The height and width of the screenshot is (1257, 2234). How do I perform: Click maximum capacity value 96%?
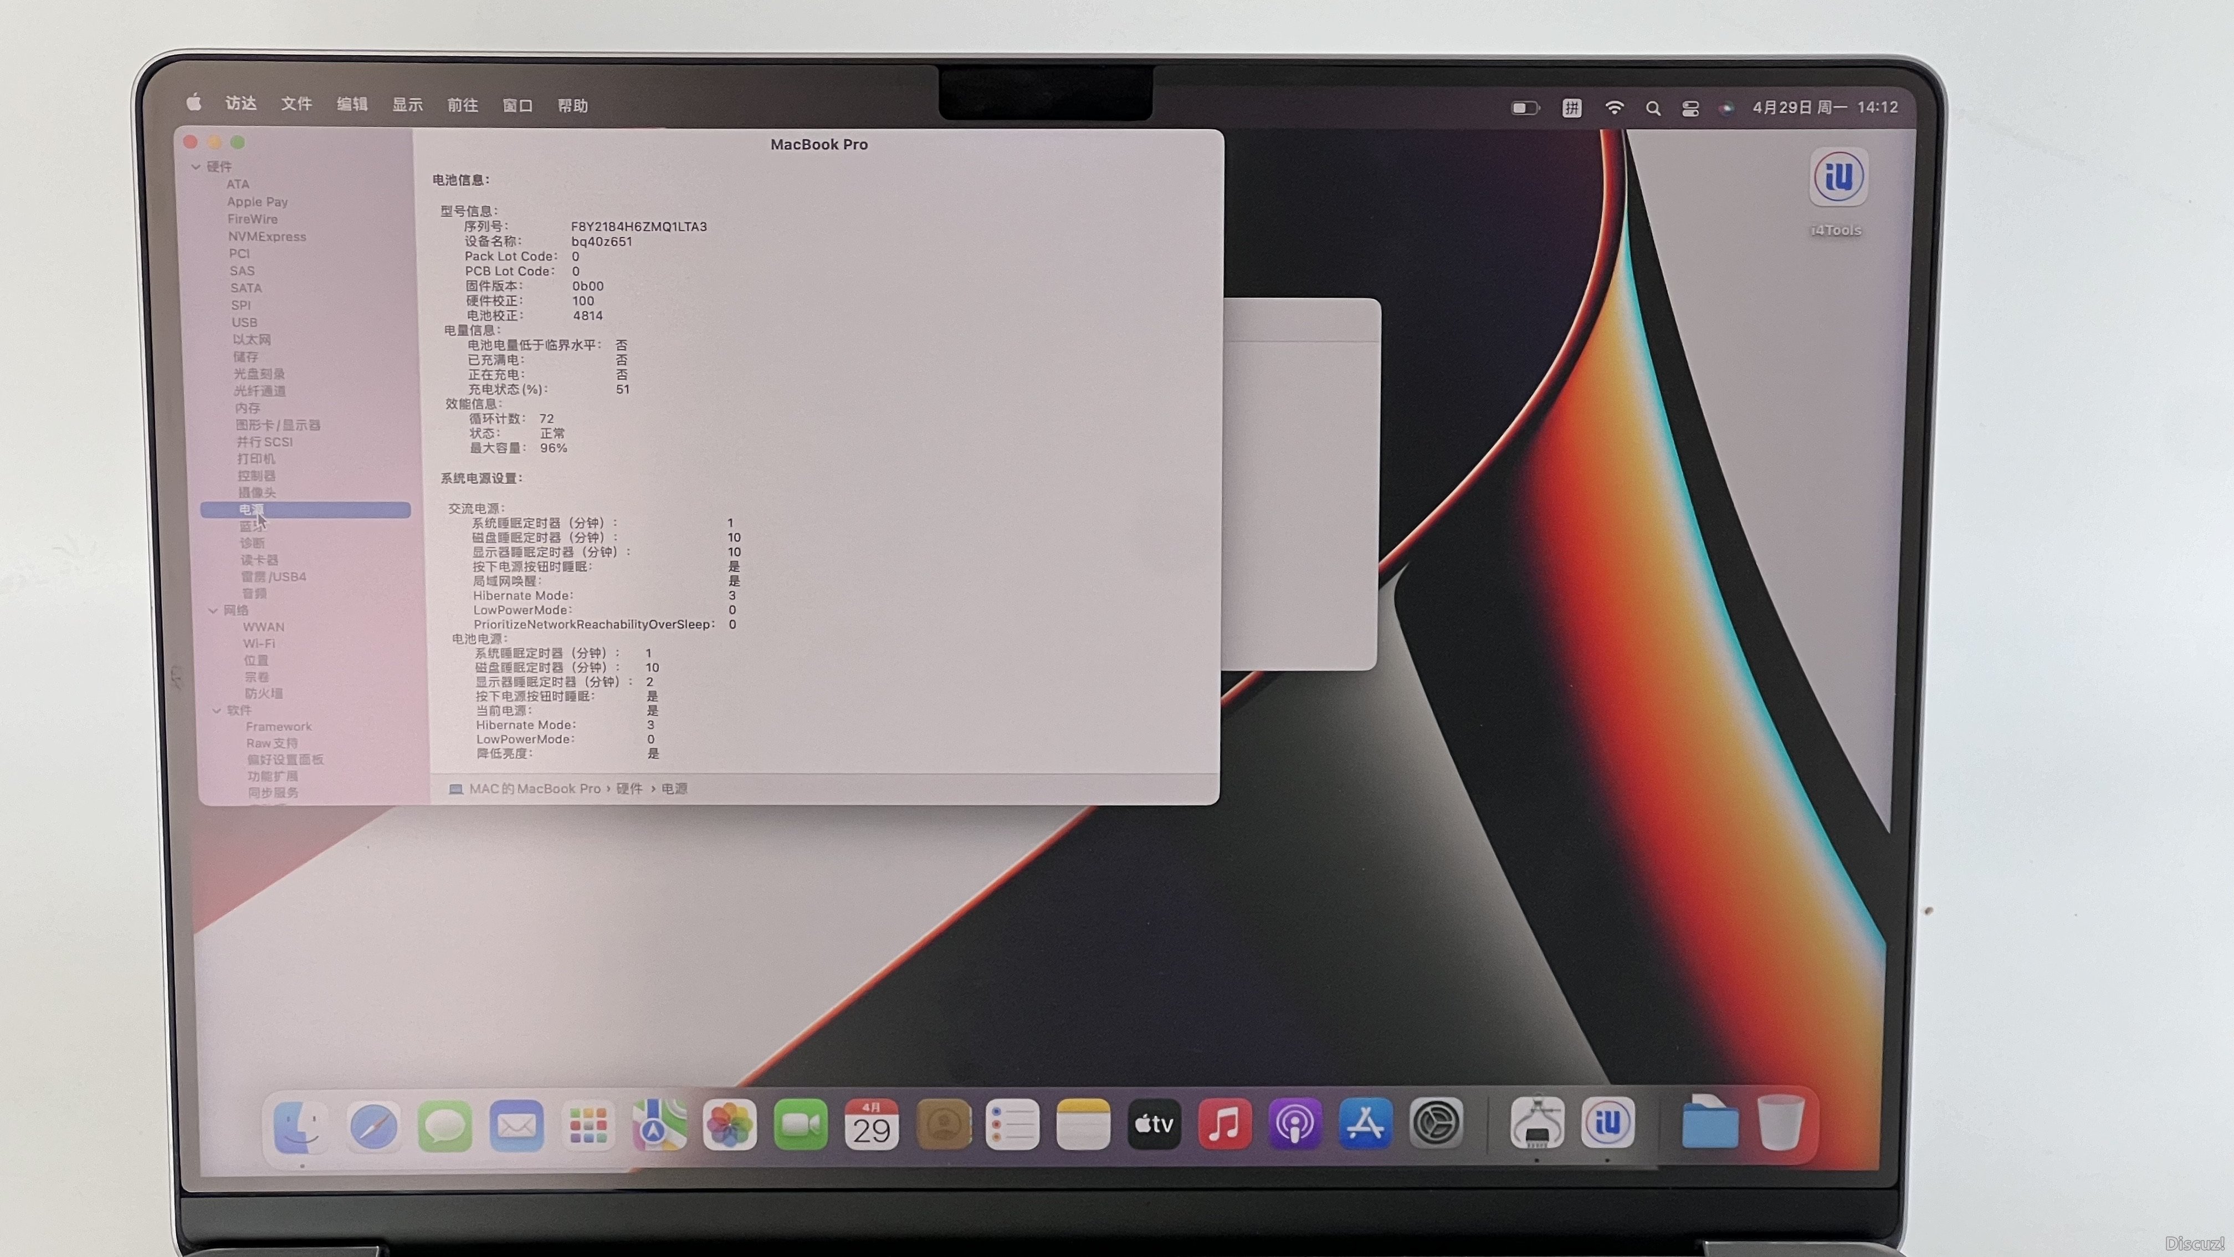554,448
